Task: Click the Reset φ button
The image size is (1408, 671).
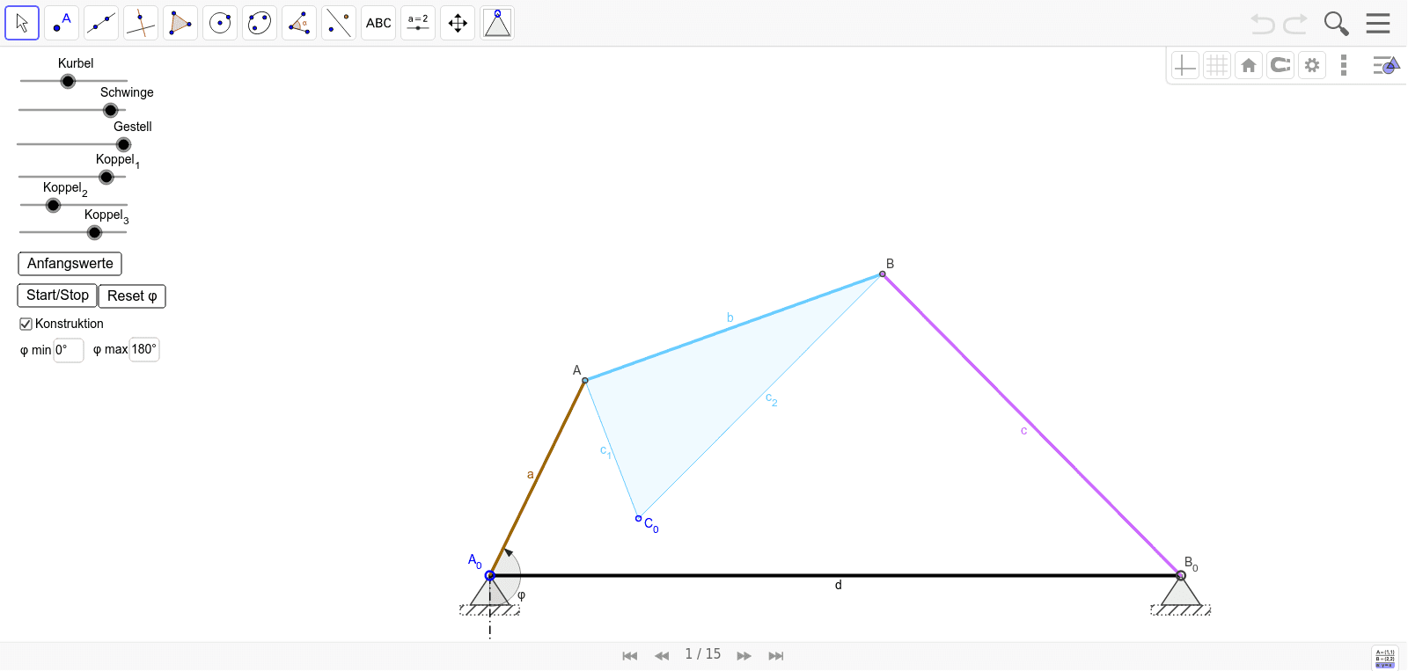Action: click(x=132, y=296)
